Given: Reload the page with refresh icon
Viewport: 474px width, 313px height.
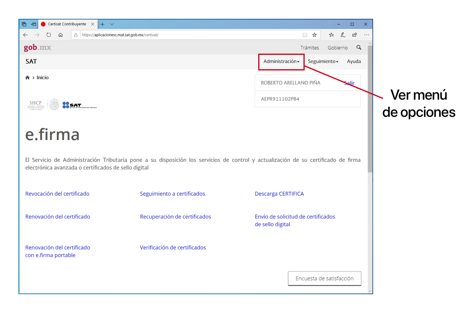Looking at the screenshot, I should coord(49,35).
